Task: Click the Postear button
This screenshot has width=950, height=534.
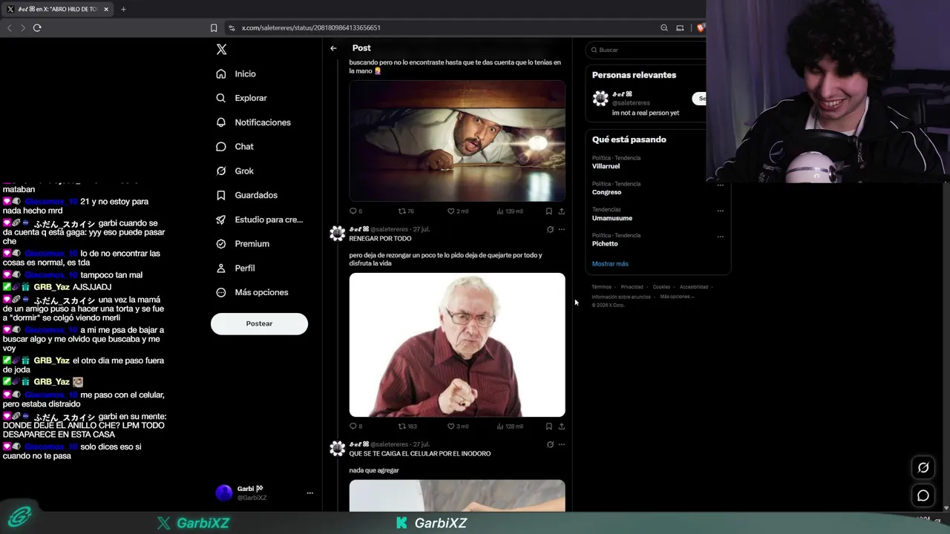Action: pos(259,323)
